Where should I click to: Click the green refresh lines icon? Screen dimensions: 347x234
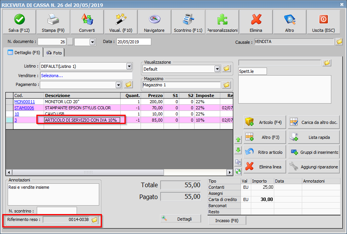[238, 171]
